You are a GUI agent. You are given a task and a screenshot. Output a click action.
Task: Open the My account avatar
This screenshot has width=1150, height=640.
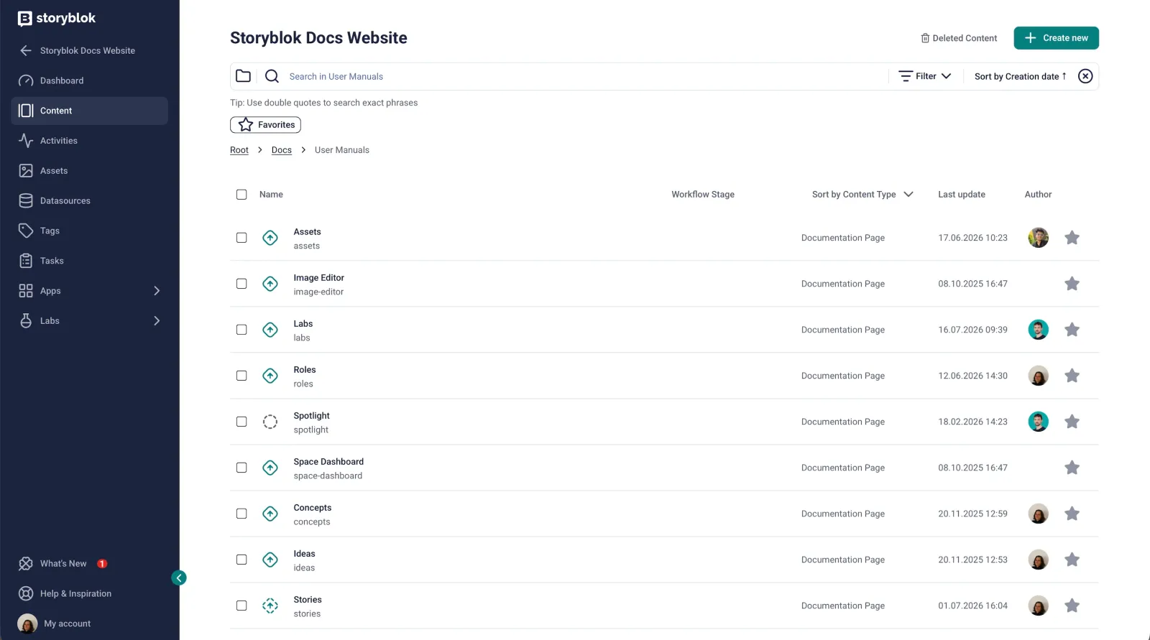point(27,623)
